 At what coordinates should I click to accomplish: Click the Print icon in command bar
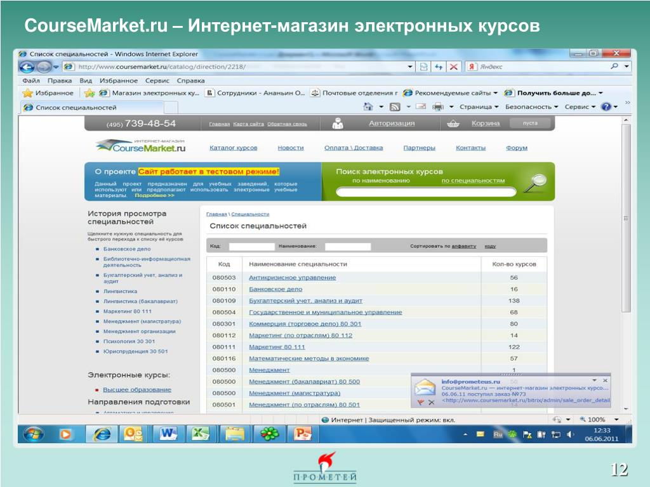pyautogui.click(x=438, y=107)
